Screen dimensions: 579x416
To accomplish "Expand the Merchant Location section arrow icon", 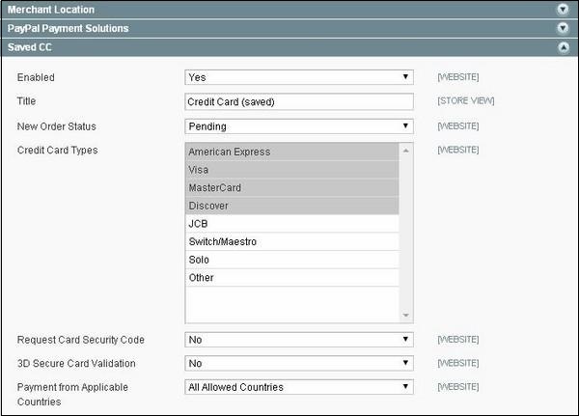I will pyautogui.click(x=563, y=10).
